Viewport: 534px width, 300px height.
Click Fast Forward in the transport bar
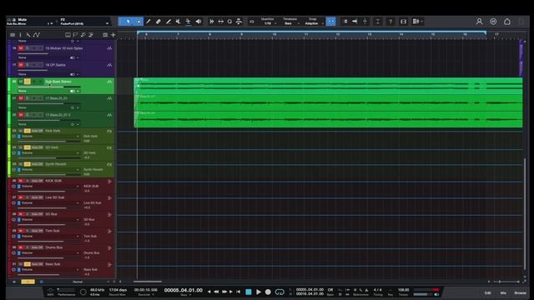224,292
